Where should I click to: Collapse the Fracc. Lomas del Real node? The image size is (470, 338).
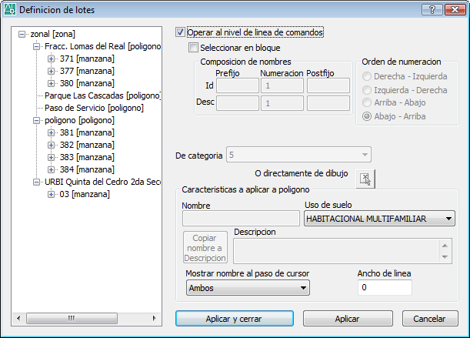[37, 46]
